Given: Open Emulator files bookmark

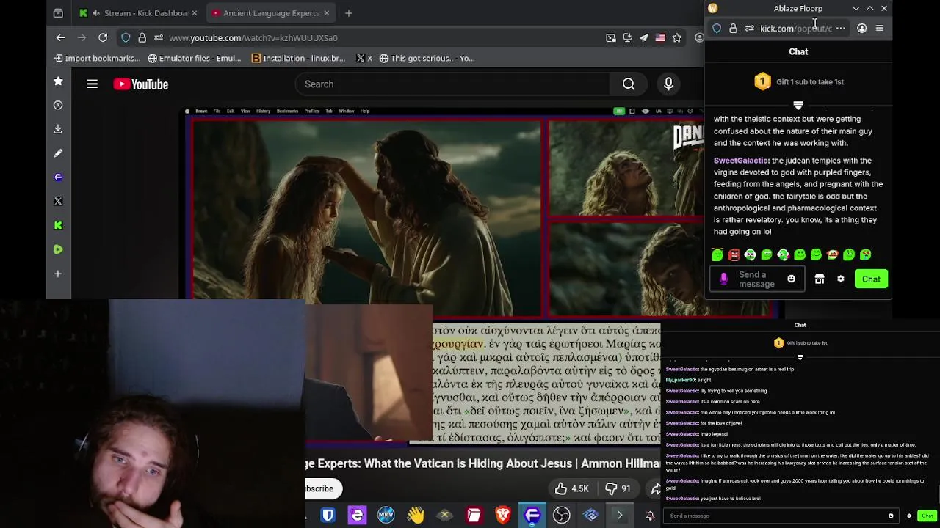Looking at the screenshot, I should click(x=195, y=58).
